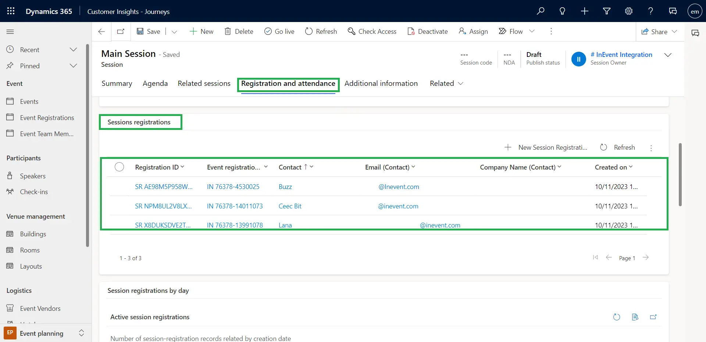Switch to Related sessions tab

point(204,83)
